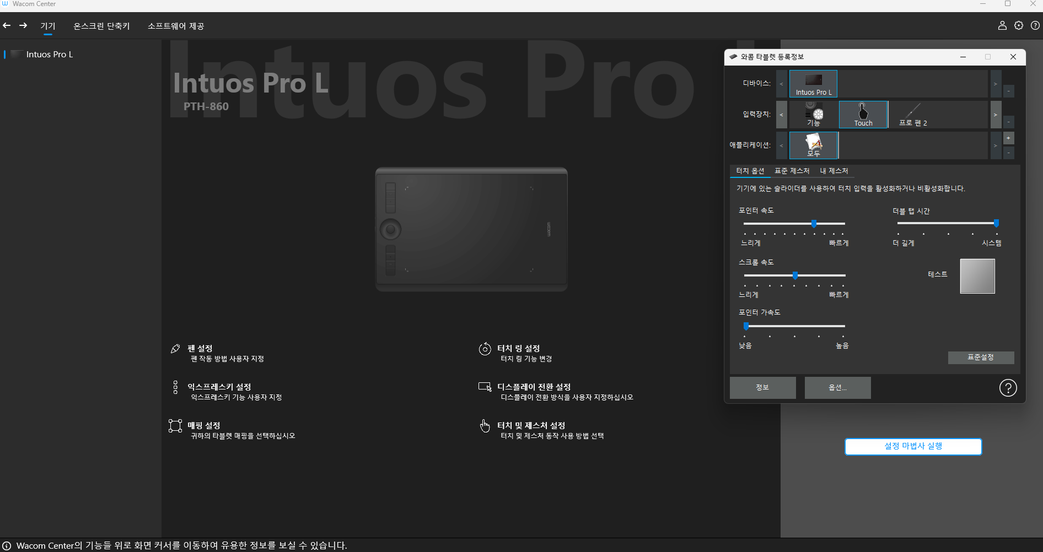Click the Intuos Pro L tablet image

pos(471,230)
